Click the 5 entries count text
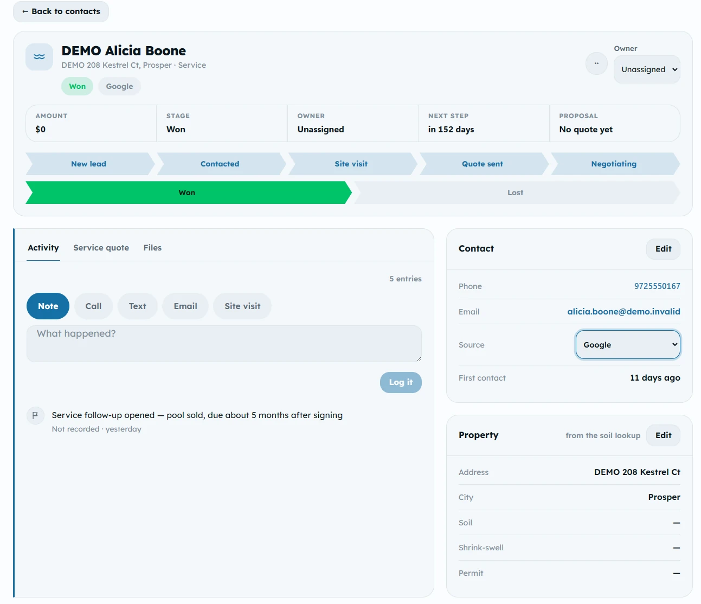Image resolution: width=701 pixels, height=604 pixels. tap(406, 279)
